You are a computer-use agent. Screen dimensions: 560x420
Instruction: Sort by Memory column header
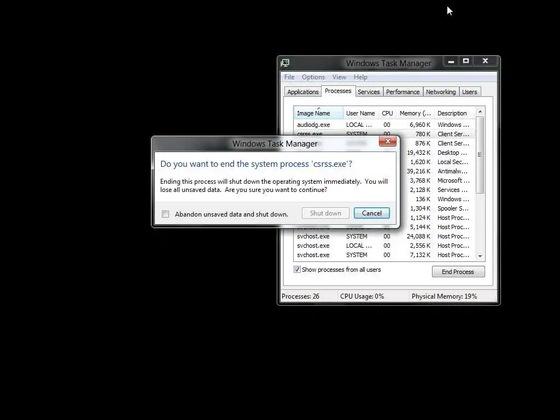tap(415, 113)
